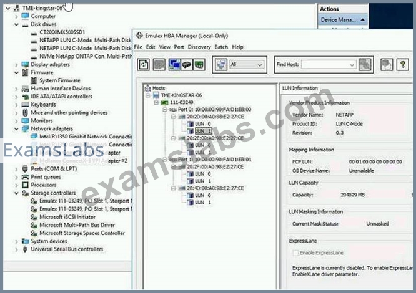Click FCP LUN value 00 01 00 00 00 00 00 00

(x=375, y=161)
